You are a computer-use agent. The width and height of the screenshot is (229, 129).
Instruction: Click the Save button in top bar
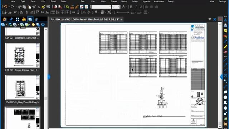click(x=33, y=1)
